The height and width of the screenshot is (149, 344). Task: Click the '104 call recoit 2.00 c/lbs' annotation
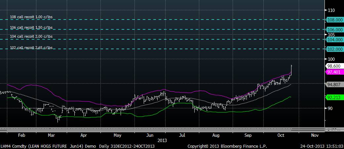[31, 36]
